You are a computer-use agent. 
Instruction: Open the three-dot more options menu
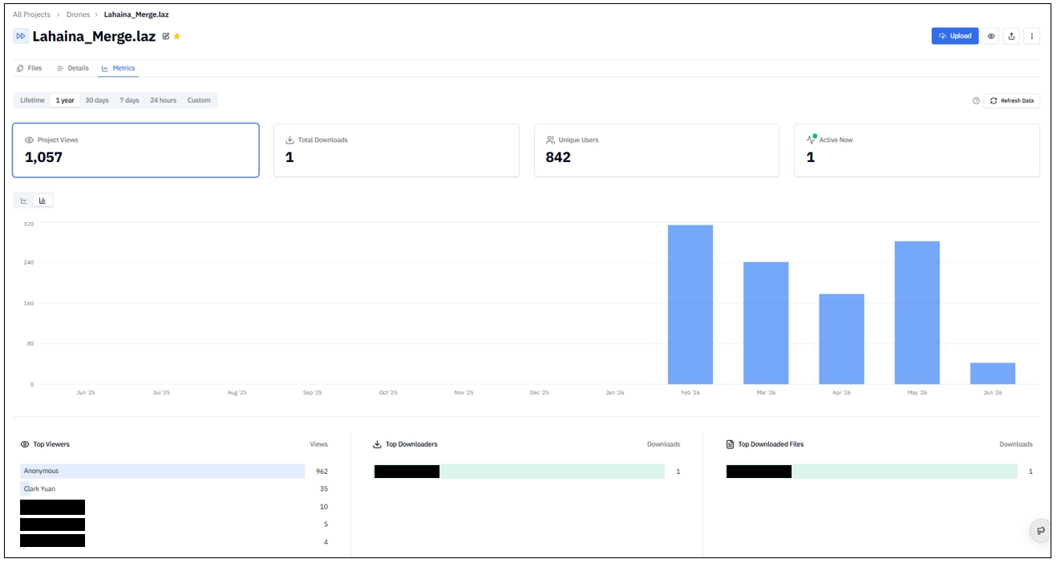[x=1032, y=36]
